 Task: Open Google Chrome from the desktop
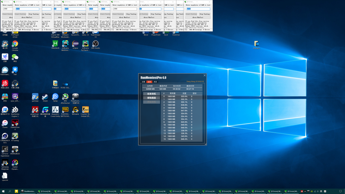coord(15,44)
